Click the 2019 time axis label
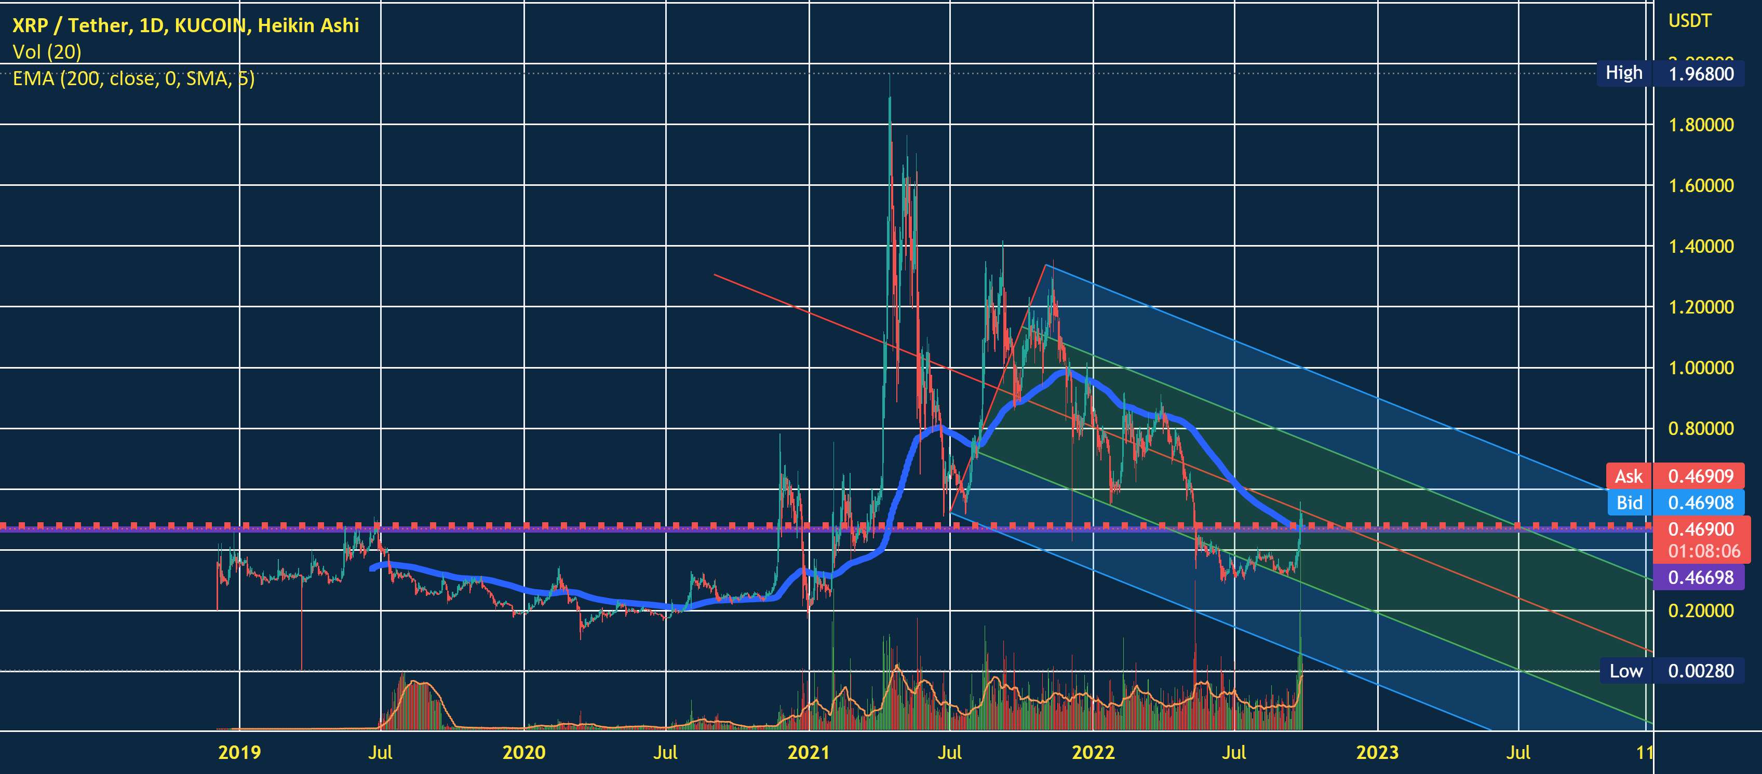1762x774 pixels. [x=239, y=753]
